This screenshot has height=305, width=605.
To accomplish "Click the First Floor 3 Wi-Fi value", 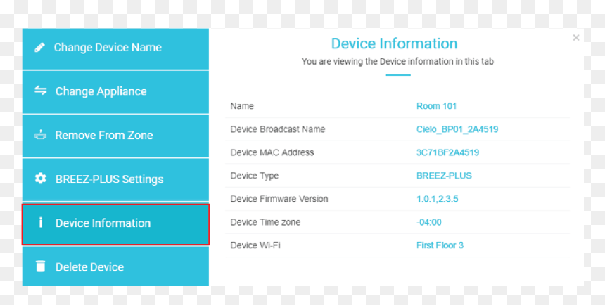I will tap(440, 246).
